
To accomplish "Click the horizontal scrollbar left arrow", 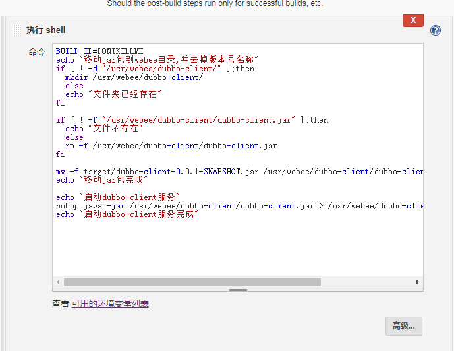I will [58, 282].
